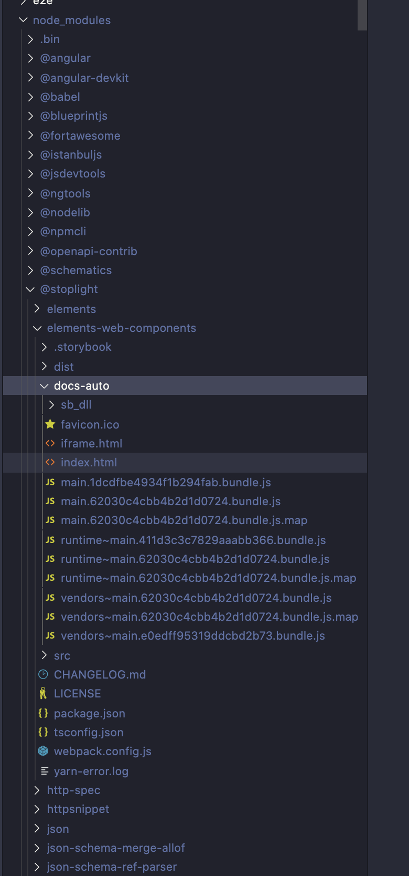
Task: Click the explorer scrollbar thumb
Action: [x=362, y=16]
